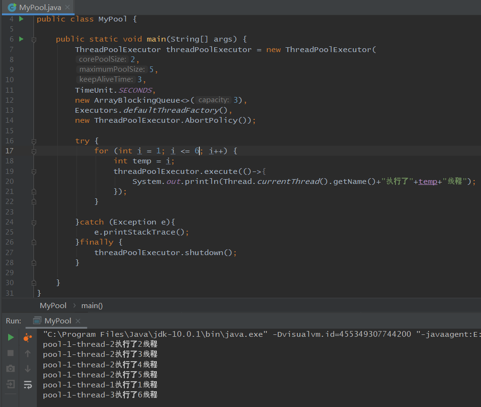481x407 pixels.
Task: Stop the running process in Run panel
Action: point(11,353)
